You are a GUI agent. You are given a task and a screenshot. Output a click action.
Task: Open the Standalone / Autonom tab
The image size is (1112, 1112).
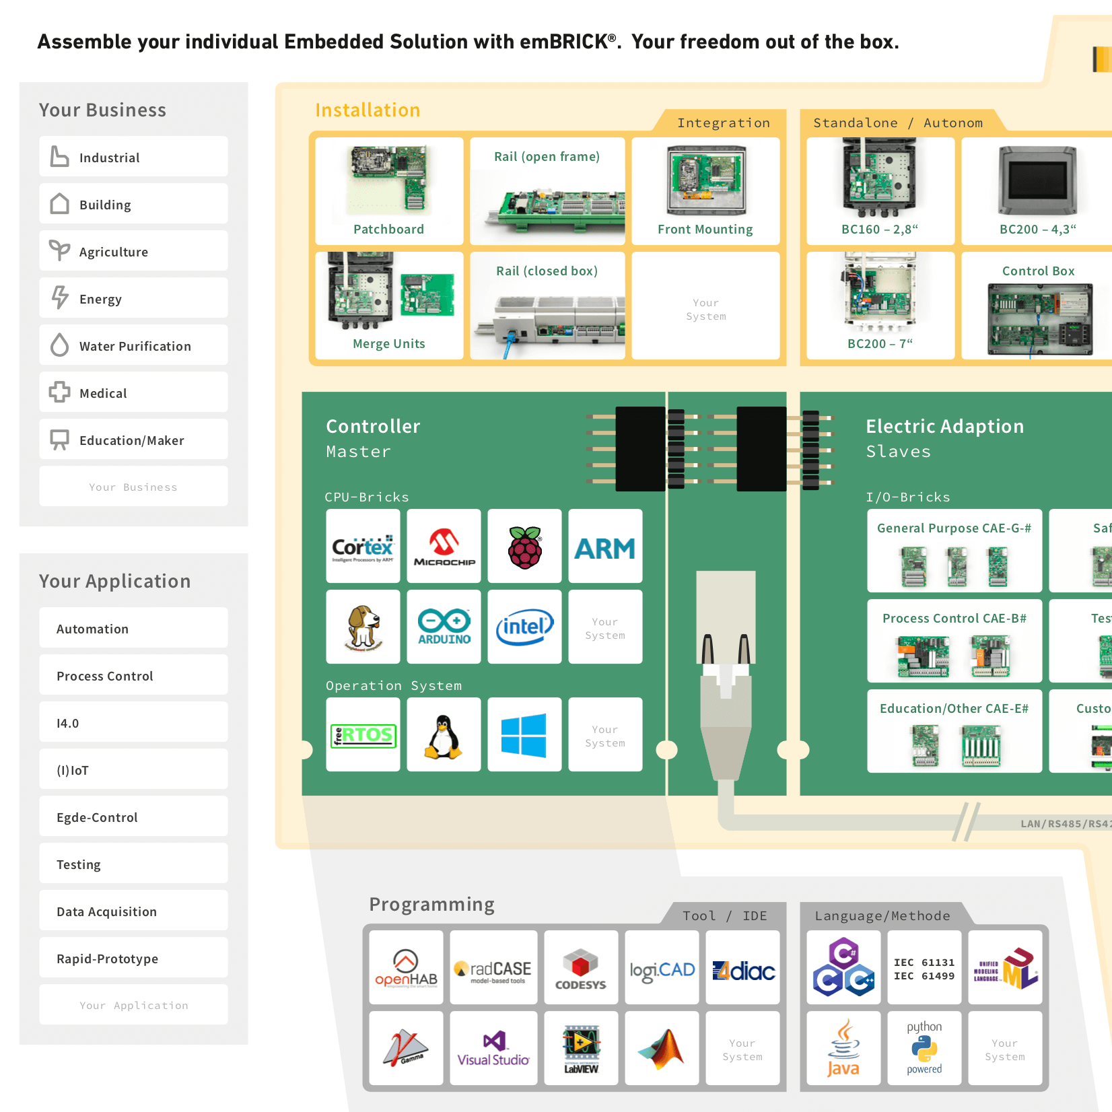point(897,123)
